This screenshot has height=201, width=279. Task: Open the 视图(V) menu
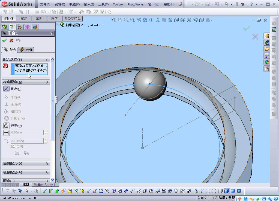[x=74, y=4]
